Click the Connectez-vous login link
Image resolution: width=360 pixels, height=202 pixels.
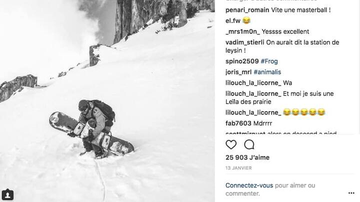[x=249, y=185]
